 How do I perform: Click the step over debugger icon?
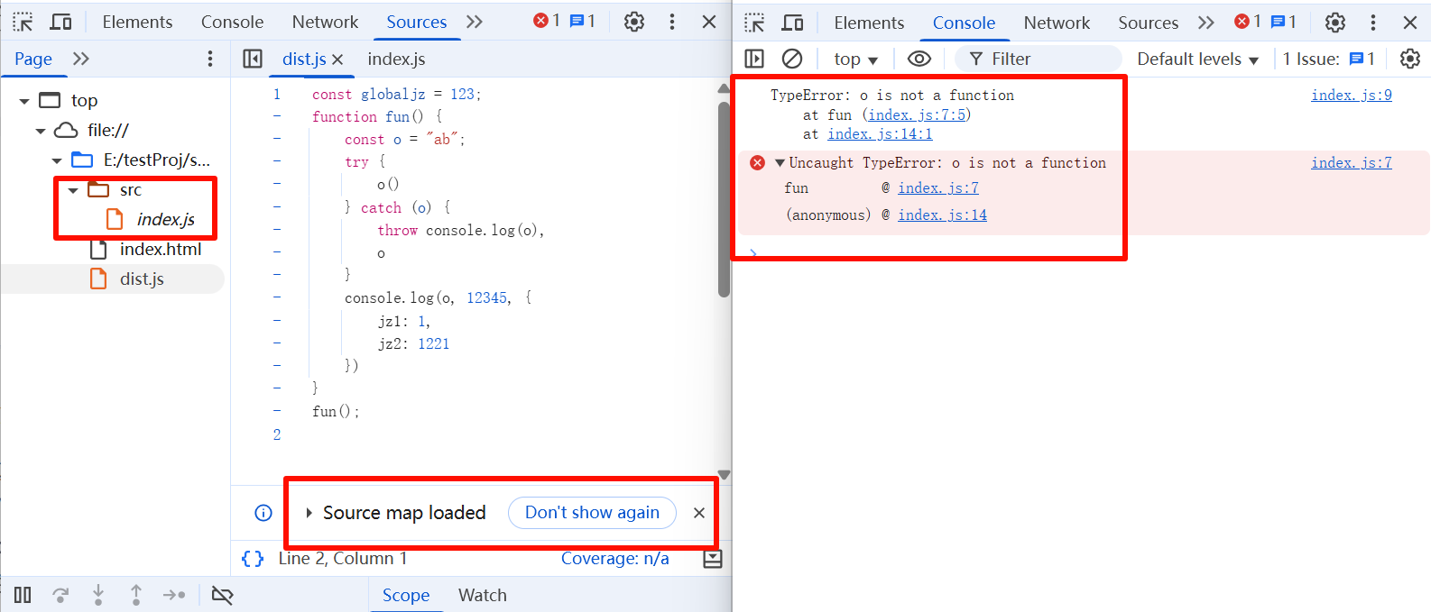(60, 595)
